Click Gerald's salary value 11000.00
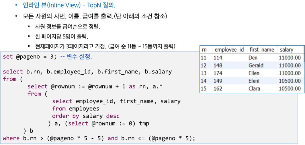 [290, 65]
